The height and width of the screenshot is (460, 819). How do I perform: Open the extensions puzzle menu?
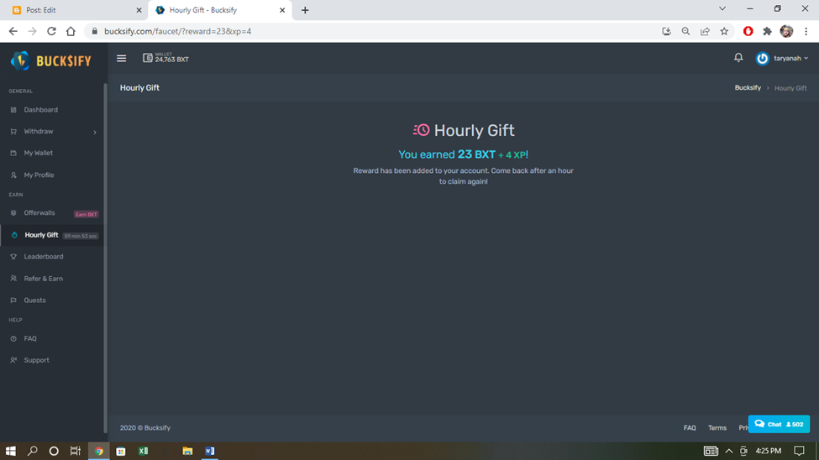coord(767,31)
